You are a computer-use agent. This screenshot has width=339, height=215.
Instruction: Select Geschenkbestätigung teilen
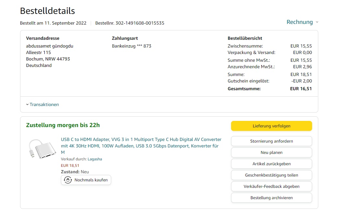(x=271, y=175)
